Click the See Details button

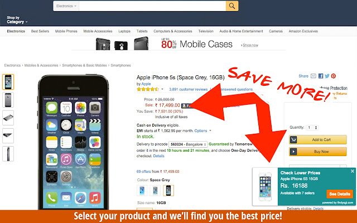click(x=340, y=194)
